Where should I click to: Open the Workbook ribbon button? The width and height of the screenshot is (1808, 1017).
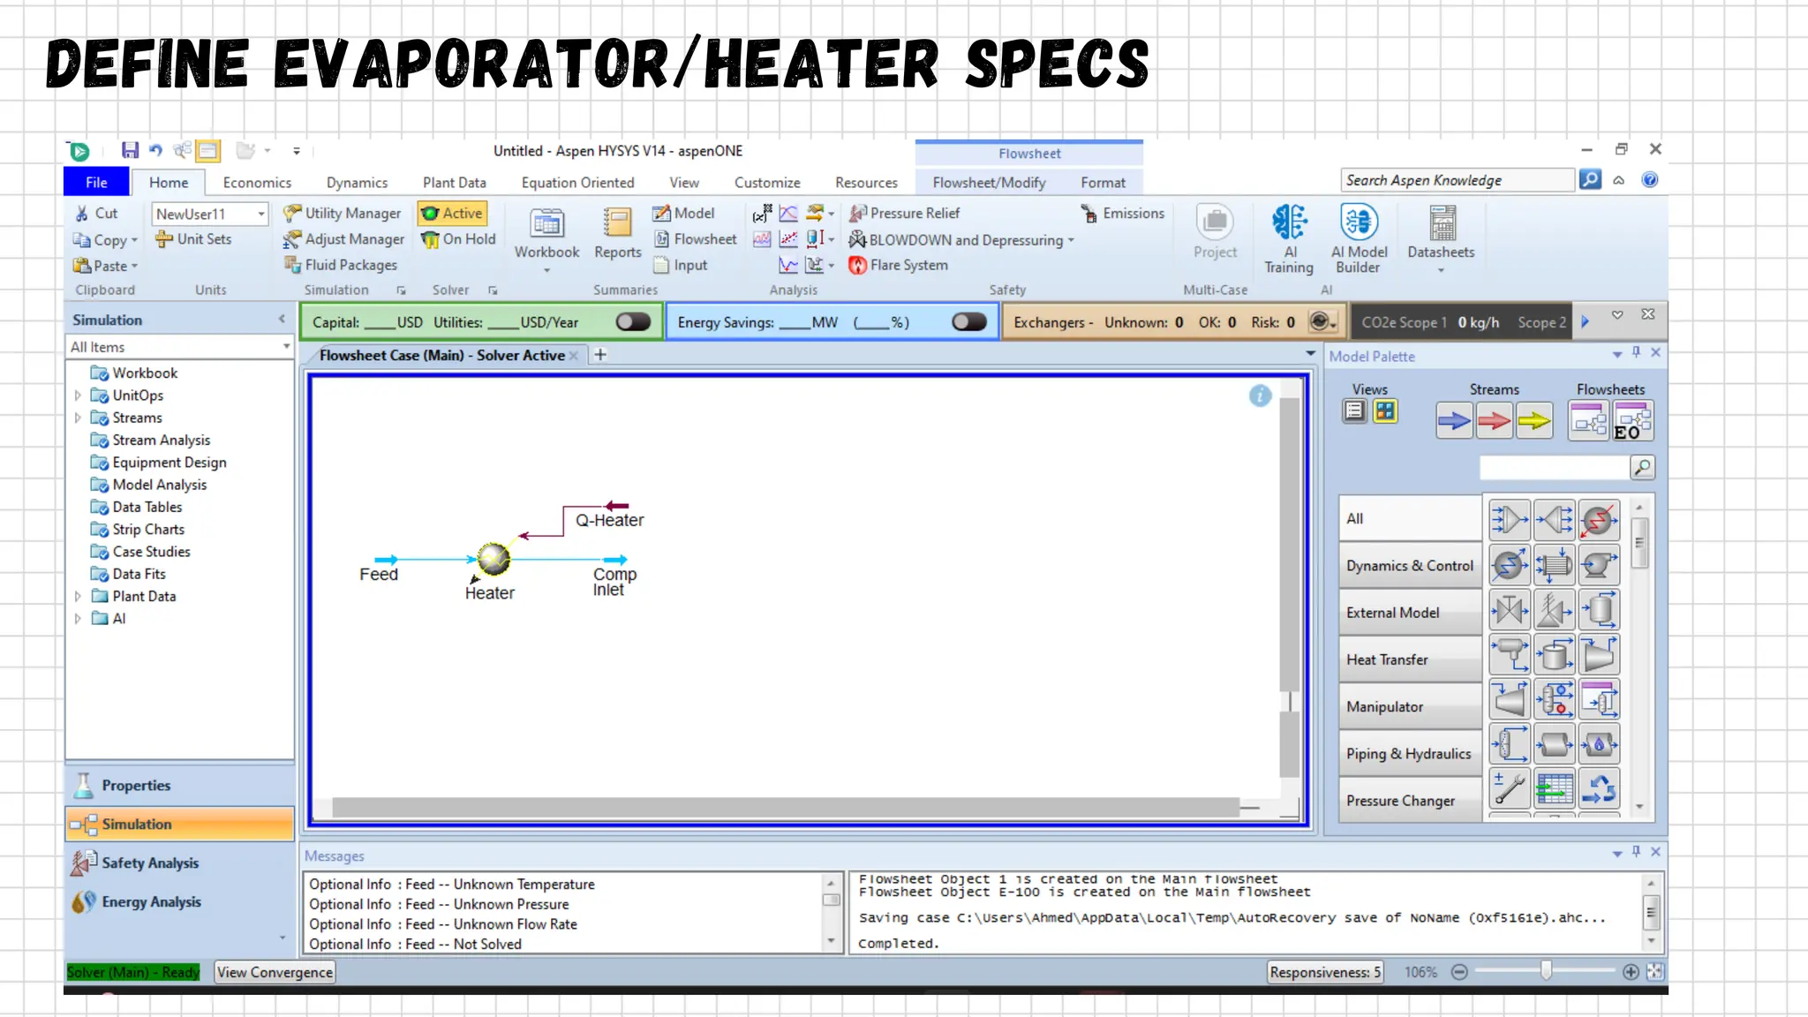(547, 239)
